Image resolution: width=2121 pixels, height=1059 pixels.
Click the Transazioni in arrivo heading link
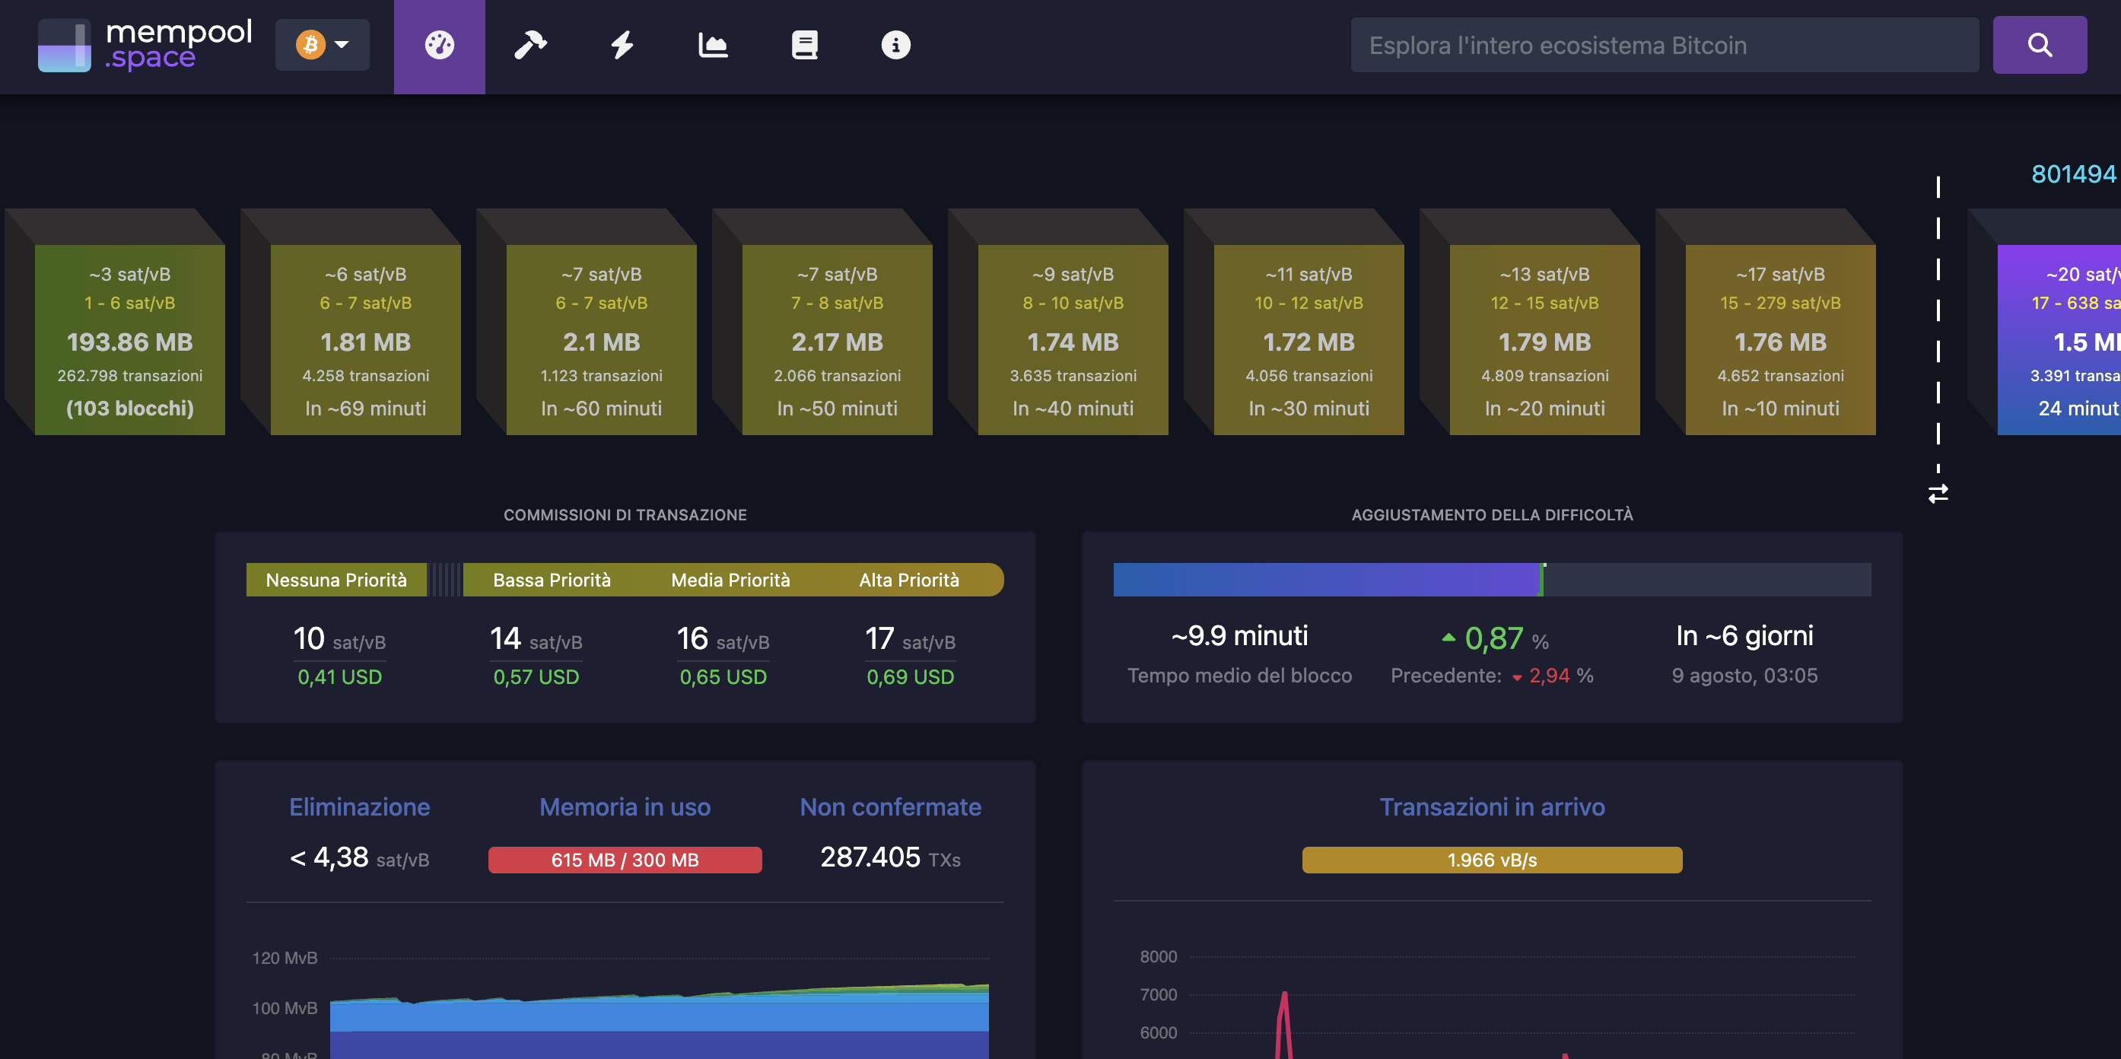tap(1492, 807)
